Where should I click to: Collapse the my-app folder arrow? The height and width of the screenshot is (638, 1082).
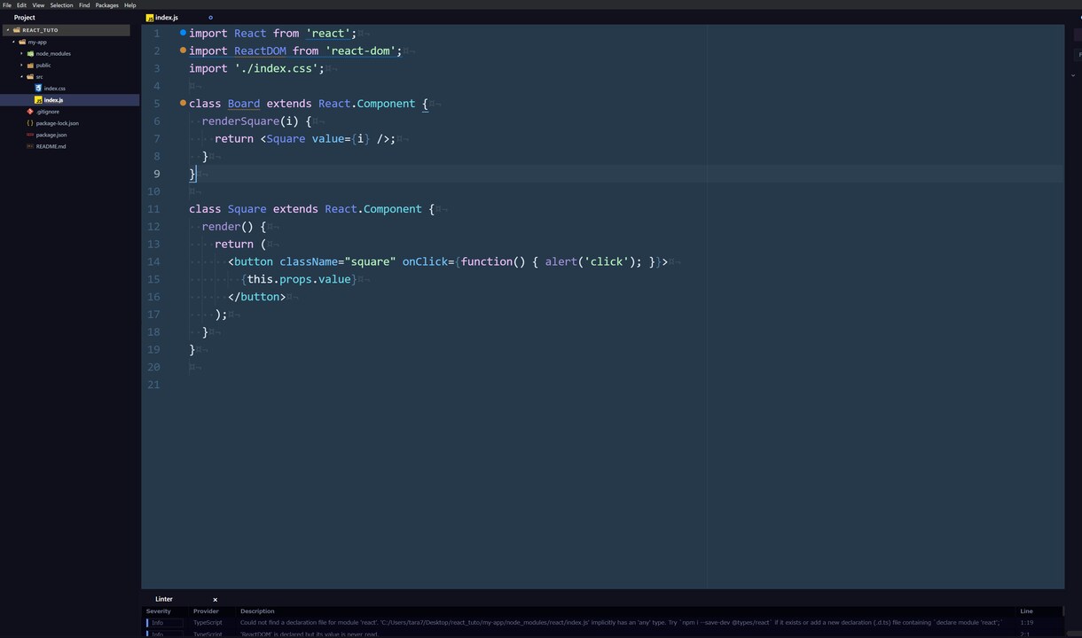click(13, 42)
